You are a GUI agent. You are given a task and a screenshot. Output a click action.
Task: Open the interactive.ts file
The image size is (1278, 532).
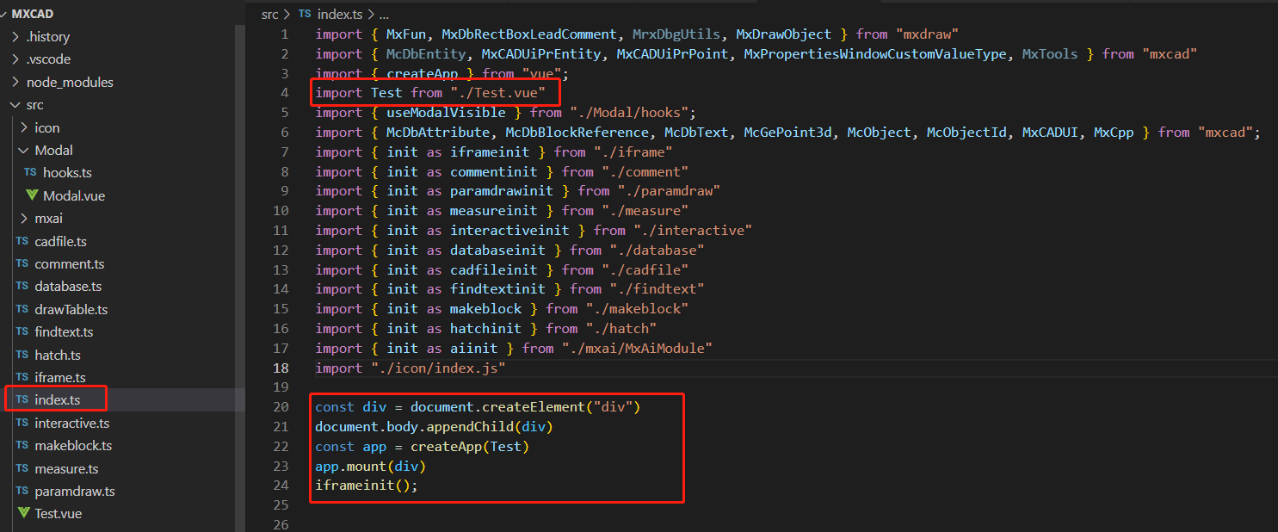[71, 424]
